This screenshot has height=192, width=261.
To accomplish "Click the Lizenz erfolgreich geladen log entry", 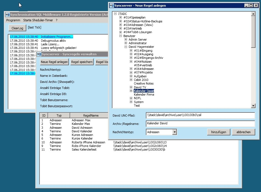I will click(x=43, y=48).
